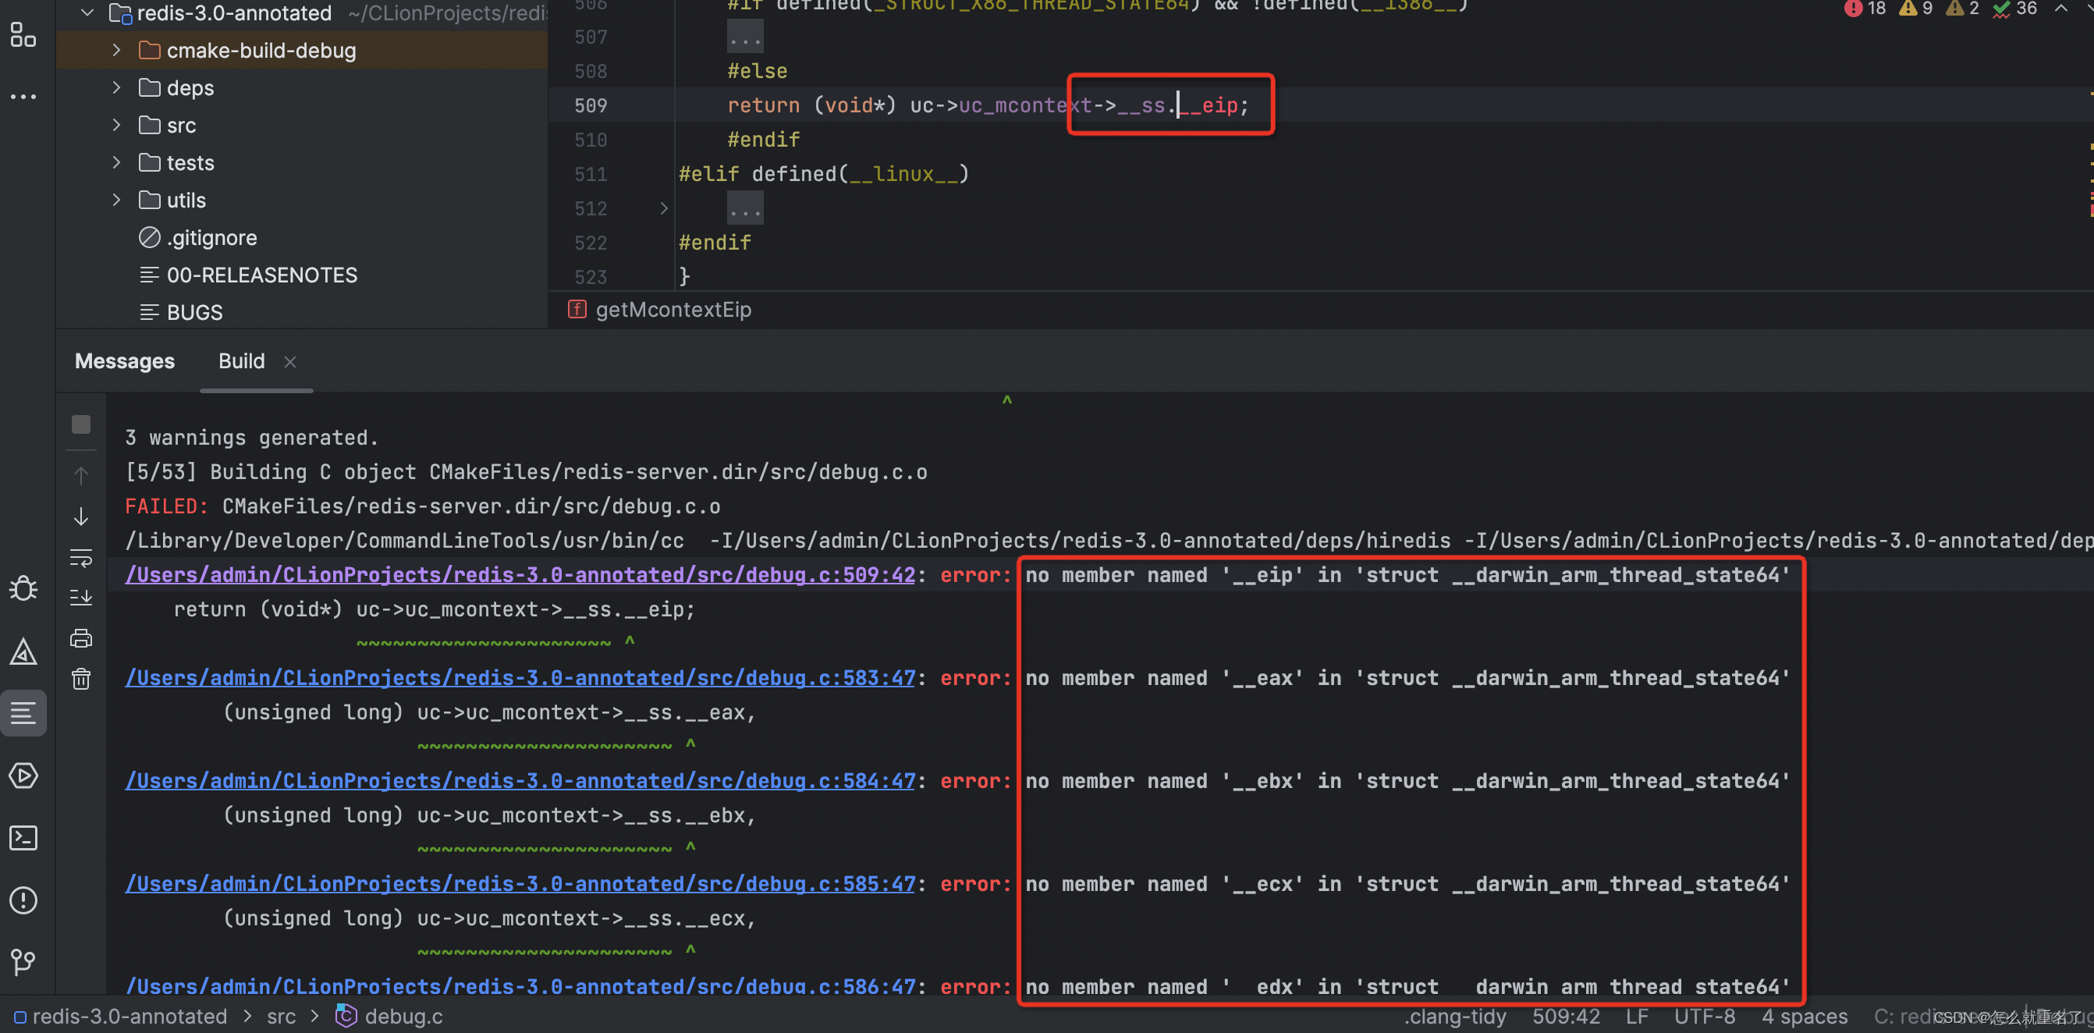The width and height of the screenshot is (2094, 1033).
Task: Stop the running build with the stop icon
Action: coord(81,425)
